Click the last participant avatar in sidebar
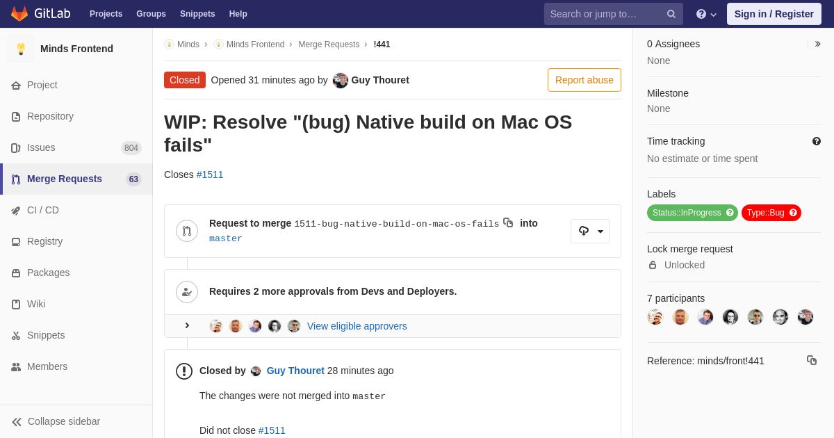834x438 pixels. point(806,317)
